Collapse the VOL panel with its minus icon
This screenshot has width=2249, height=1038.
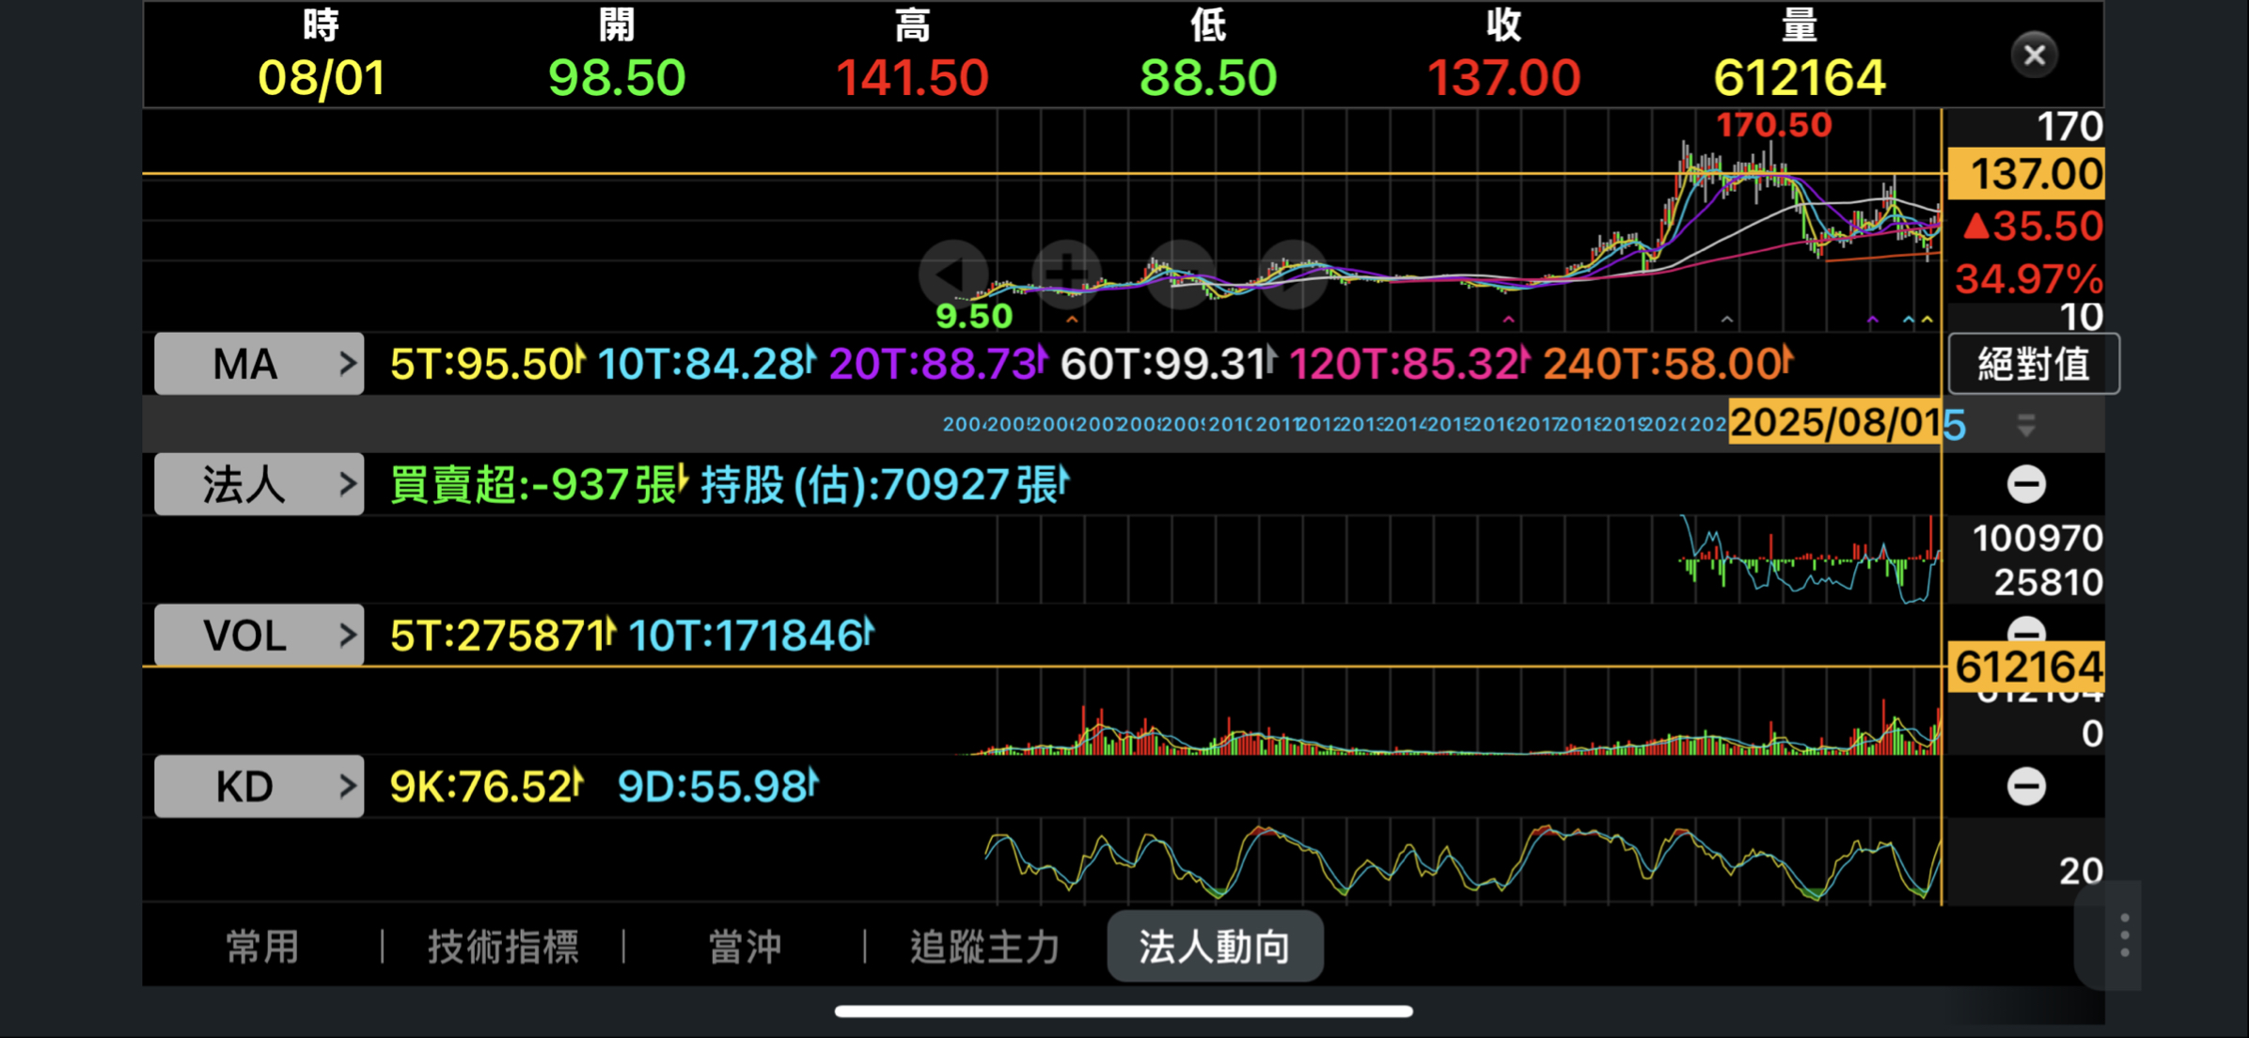2026,629
